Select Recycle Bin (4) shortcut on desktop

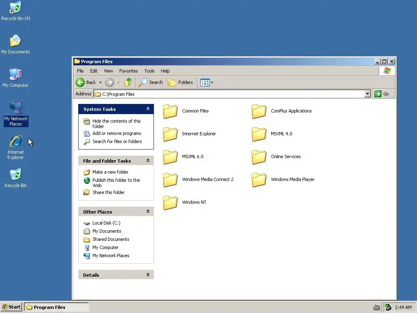[x=15, y=7]
